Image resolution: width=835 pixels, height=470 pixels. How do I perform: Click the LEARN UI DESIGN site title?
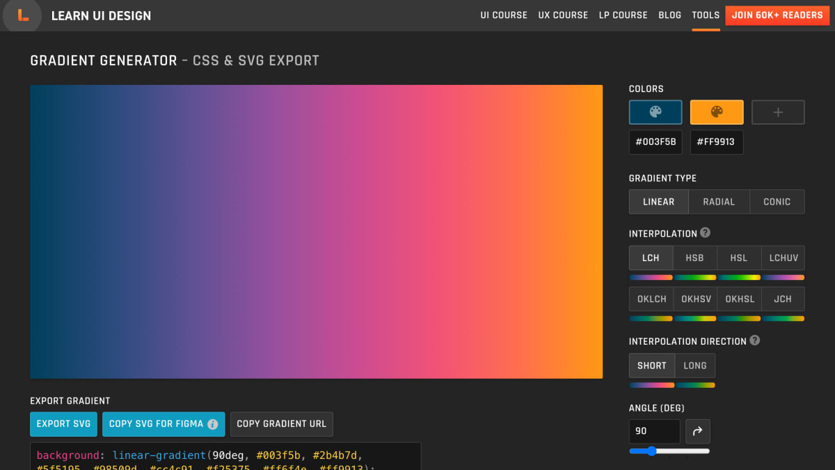[101, 15]
